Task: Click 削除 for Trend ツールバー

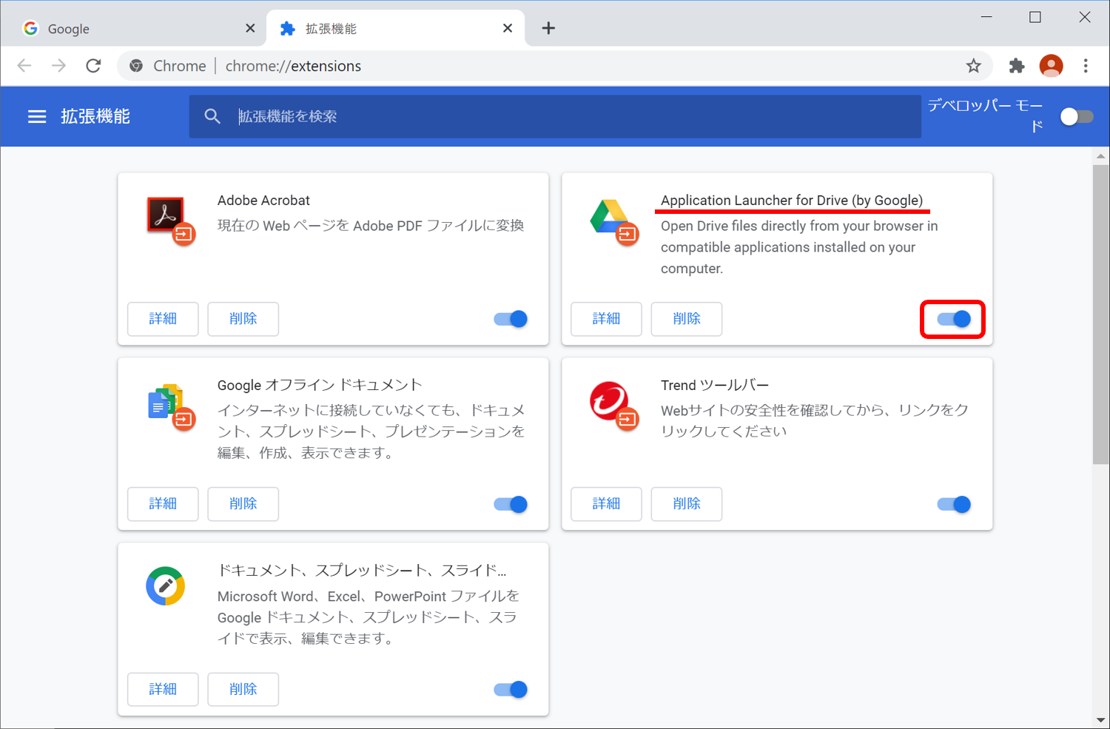Action: [x=687, y=504]
